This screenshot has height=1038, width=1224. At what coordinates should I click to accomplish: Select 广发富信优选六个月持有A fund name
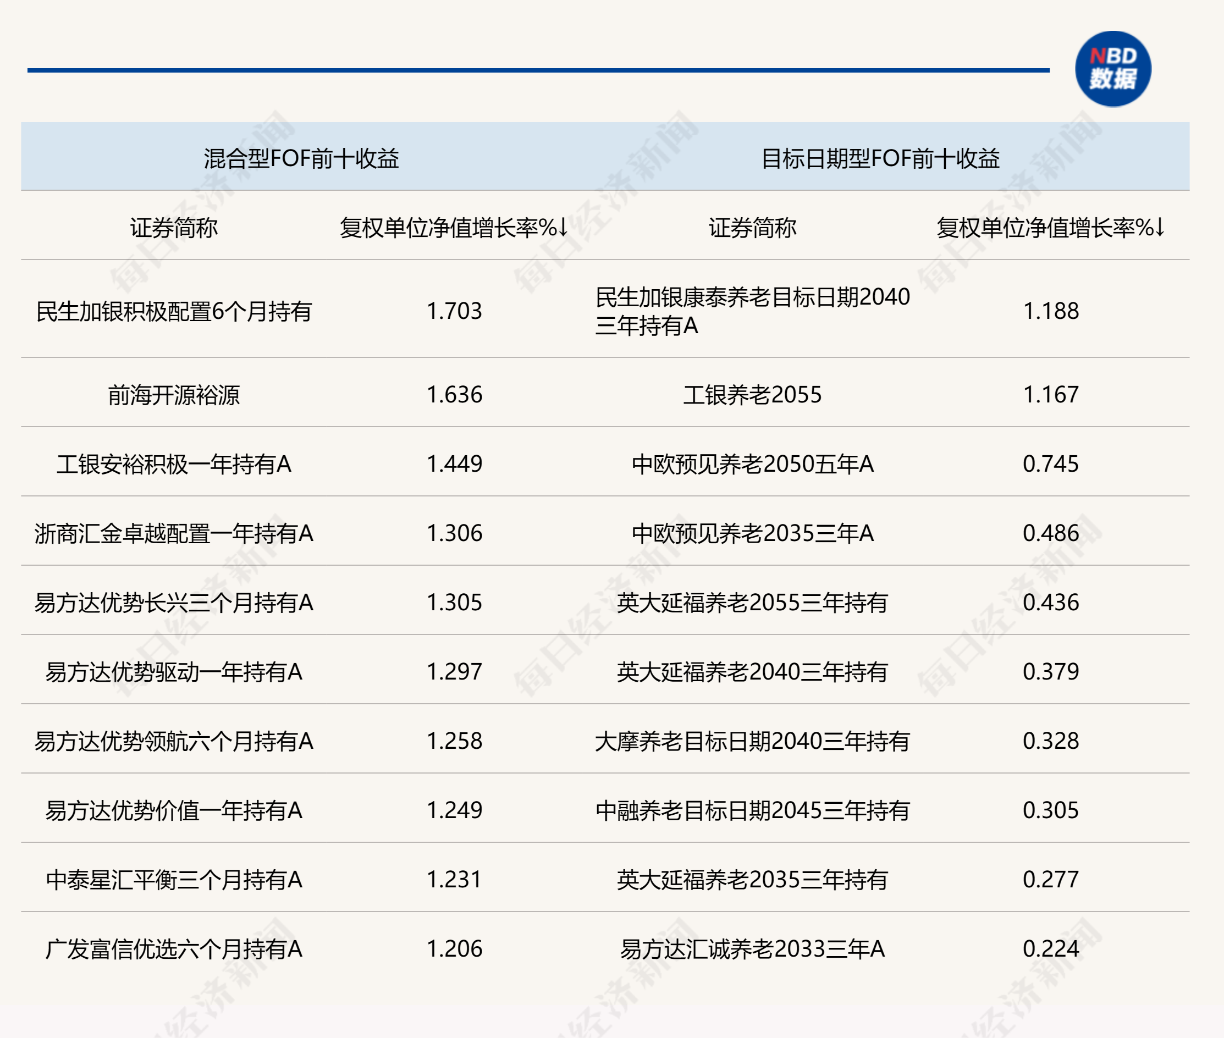(x=174, y=951)
